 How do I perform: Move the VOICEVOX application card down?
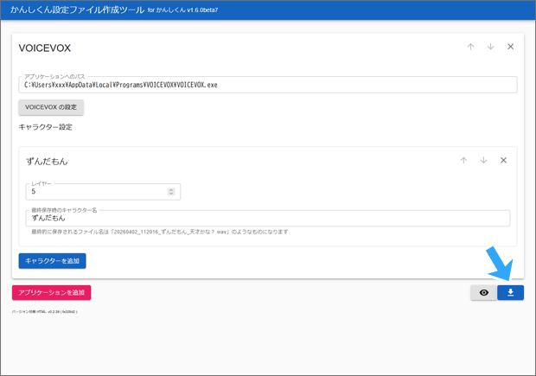tap(490, 47)
